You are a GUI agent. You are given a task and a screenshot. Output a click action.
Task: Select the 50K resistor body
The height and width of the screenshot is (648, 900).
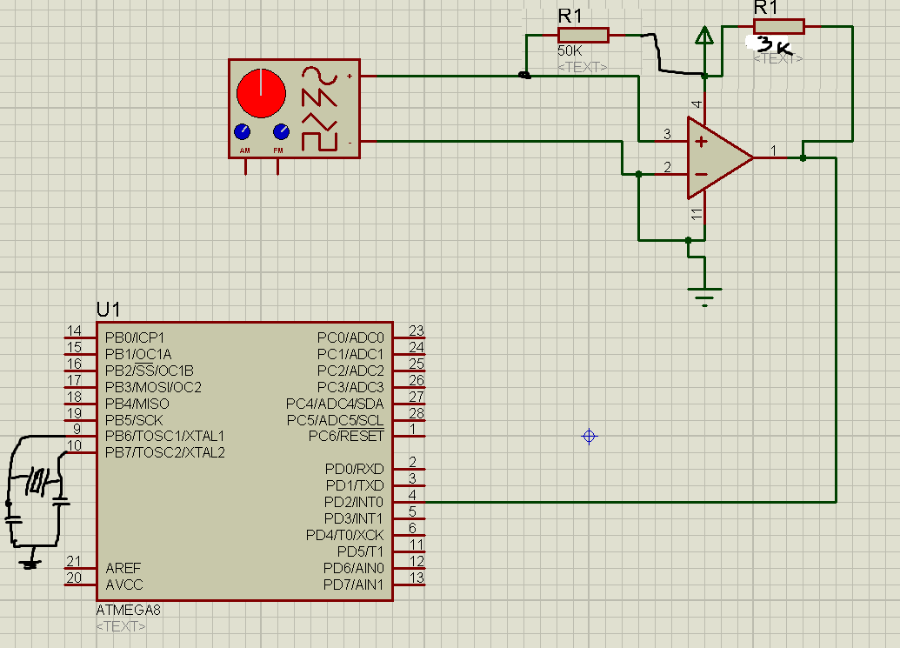coord(583,35)
